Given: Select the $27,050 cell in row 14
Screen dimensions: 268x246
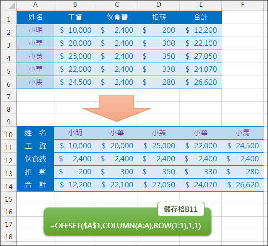Looking at the screenshot, I should 159,185.
